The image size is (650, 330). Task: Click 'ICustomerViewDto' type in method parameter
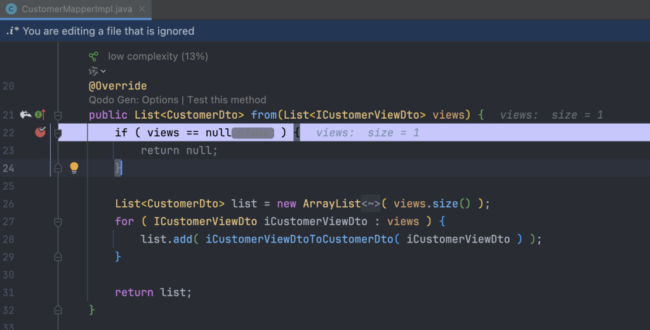coord(368,115)
